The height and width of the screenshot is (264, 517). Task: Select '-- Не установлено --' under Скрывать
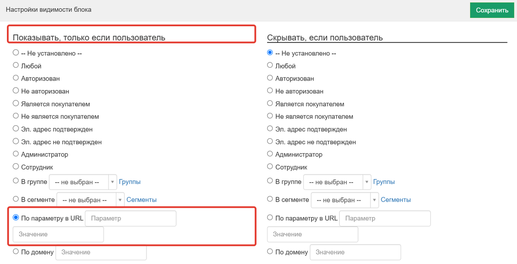pos(270,53)
